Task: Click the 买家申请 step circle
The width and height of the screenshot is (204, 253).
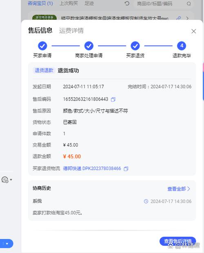Action: pyautogui.click(x=42, y=46)
